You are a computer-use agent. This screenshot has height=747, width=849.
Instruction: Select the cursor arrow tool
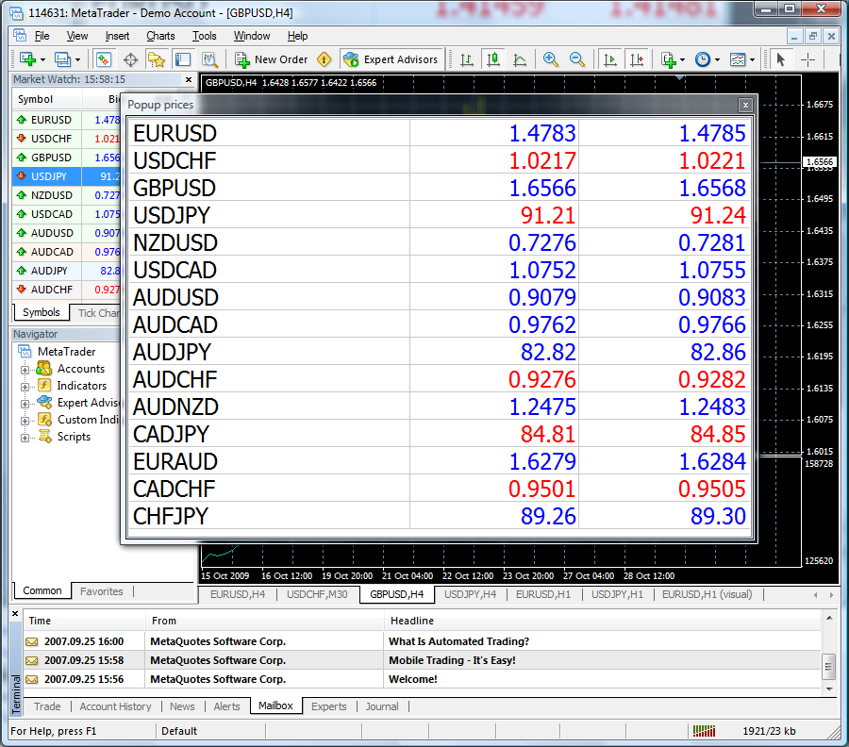click(x=780, y=59)
